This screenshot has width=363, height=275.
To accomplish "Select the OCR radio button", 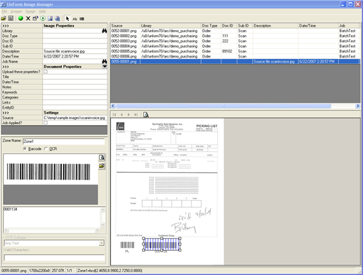I will pyautogui.click(x=47, y=149).
